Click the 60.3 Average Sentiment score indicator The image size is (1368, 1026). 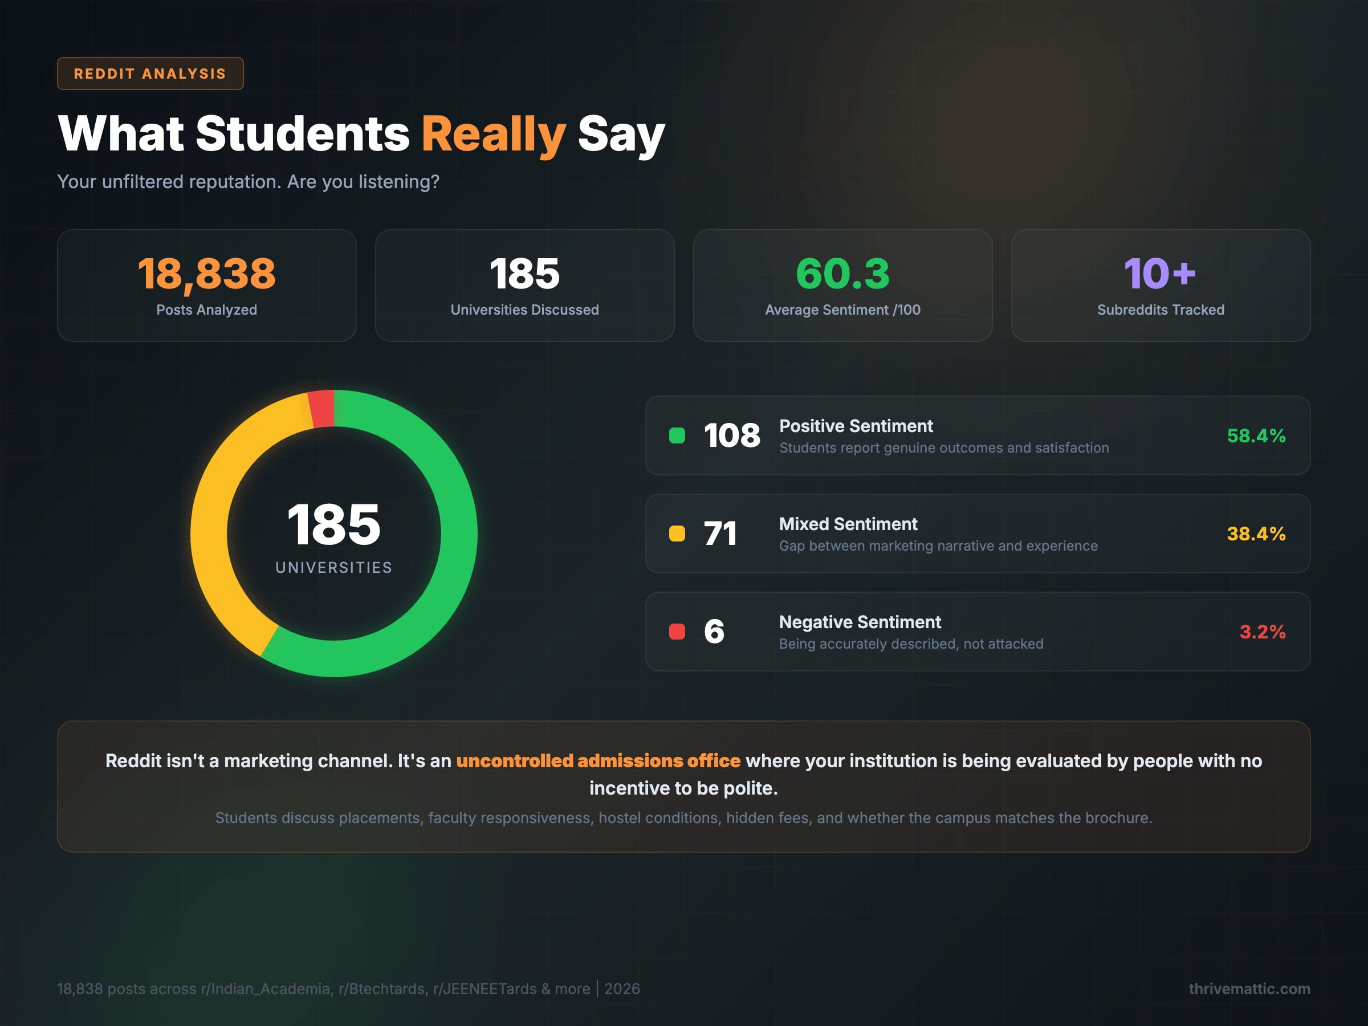[842, 275]
